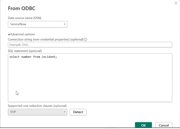
Task: Click the 'SQL statement (optional)' label
Action: 25,51
